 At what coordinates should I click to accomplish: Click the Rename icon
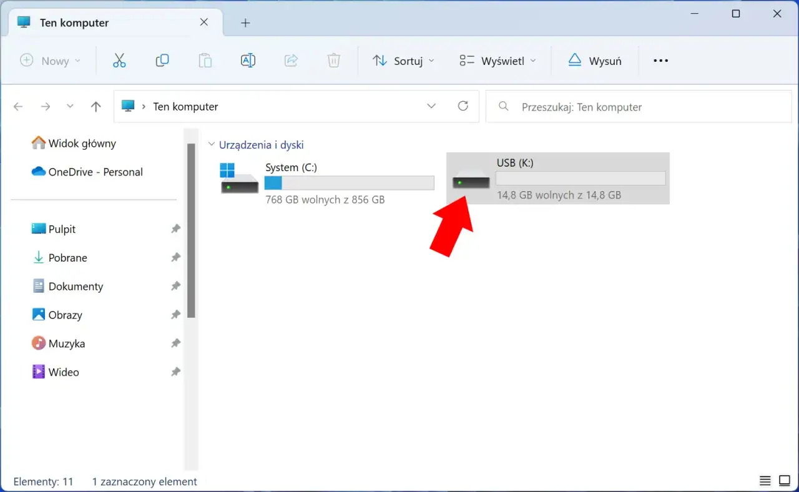click(248, 60)
